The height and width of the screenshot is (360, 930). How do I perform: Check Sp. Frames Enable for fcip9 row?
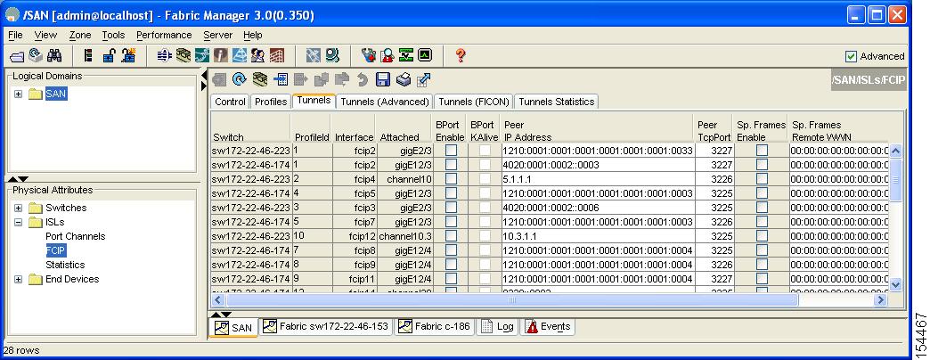762,265
